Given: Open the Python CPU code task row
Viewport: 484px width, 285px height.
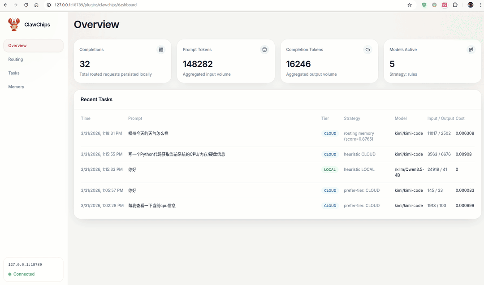Looking at the screenshot, I should click(177, 154).
